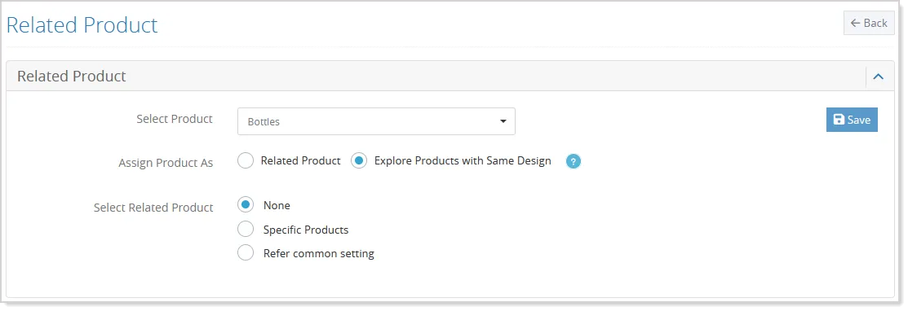Save the related product settings

[852, 120]
